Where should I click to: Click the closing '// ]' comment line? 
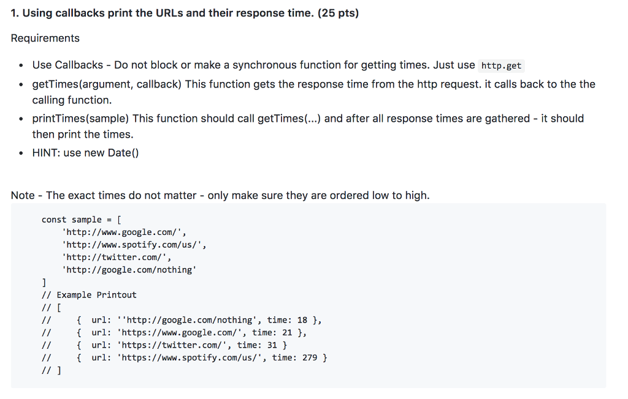click(52, 371)
